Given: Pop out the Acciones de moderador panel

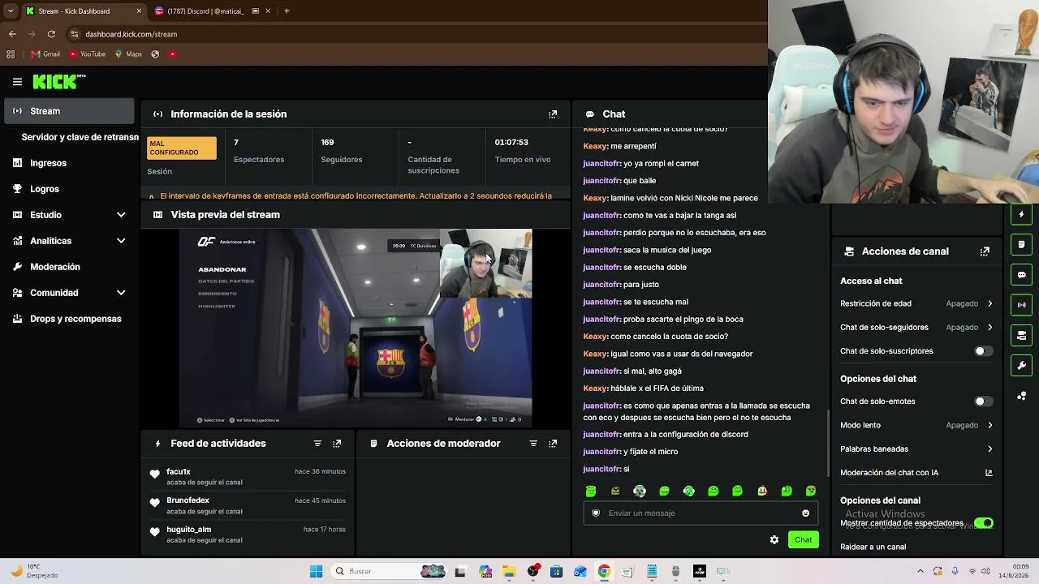Looking at the screenshot, I should [x=553, y=444].
